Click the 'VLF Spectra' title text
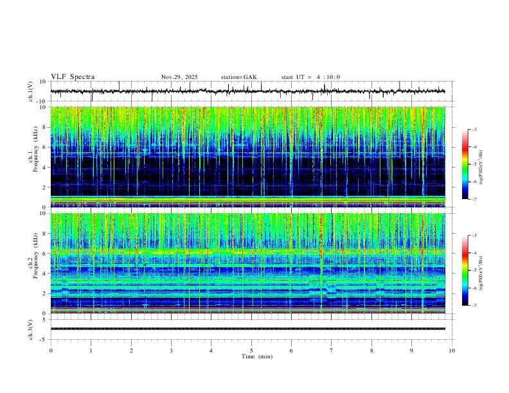 pos(73,77)
